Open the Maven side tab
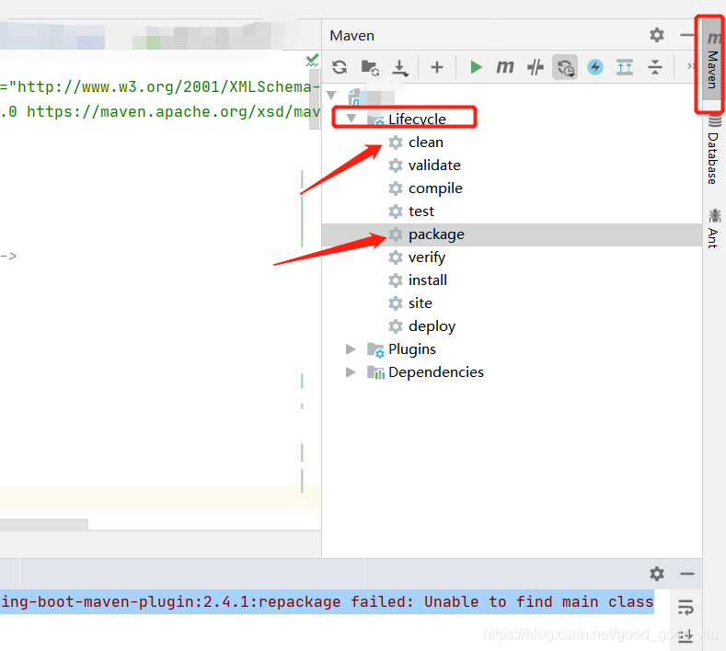Image resolution: width=726 pixels, height=651 pixels. click(712, 61)
